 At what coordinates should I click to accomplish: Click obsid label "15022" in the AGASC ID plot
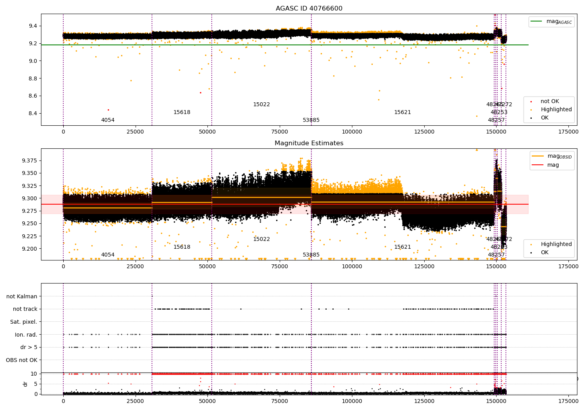tap(262, 105)
